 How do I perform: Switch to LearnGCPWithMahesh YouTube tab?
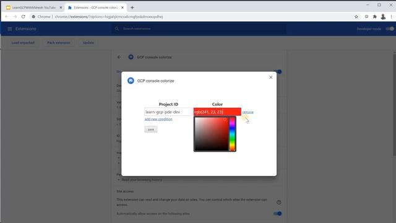point(33,7)
